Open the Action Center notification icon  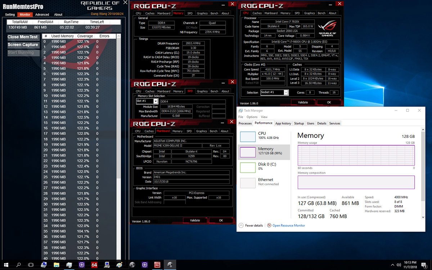pyautogui.click(x=424, y=265)
